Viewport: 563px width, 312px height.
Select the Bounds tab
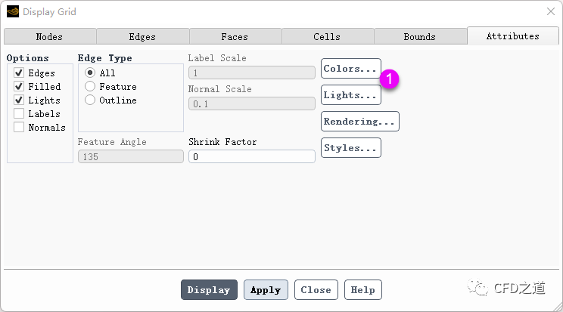[419, 36]
